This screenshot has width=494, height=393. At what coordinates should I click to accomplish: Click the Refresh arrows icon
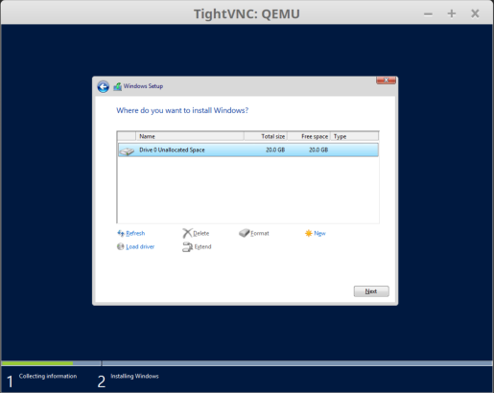[x=121, y=233]
